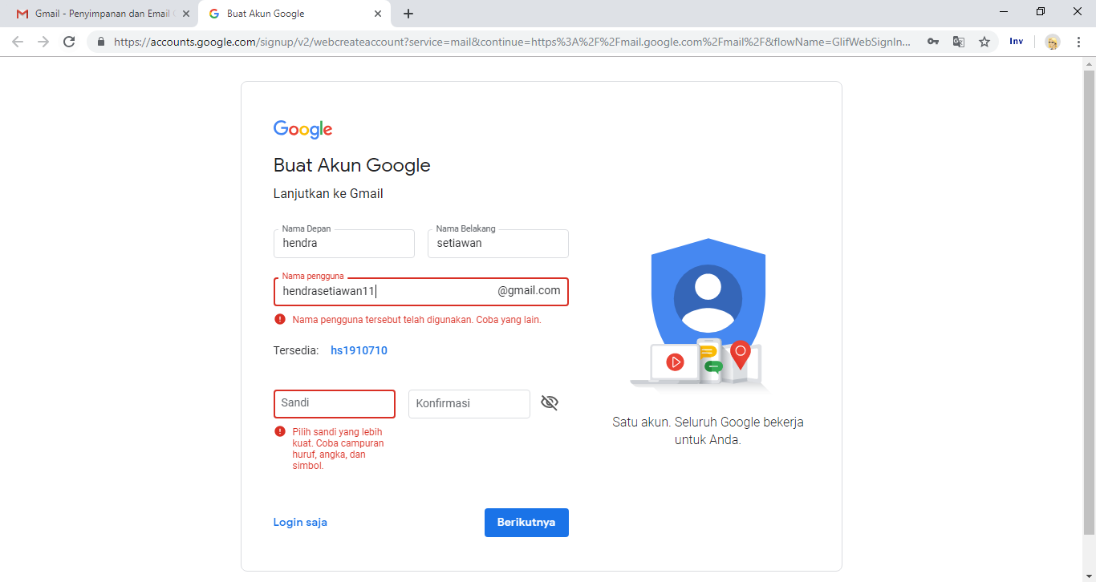1096x582 pixels.
Task: Click the 'Lanjutkan ke Gmail' text
Action: click(328, 193)
